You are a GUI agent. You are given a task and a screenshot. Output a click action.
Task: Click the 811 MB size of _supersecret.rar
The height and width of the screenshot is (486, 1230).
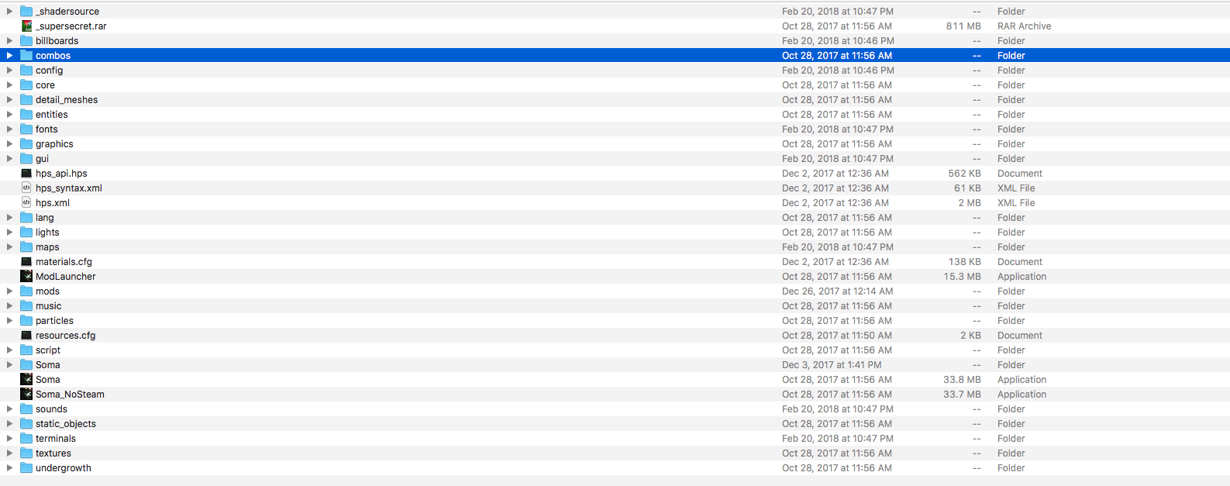(x=963, y=26)
